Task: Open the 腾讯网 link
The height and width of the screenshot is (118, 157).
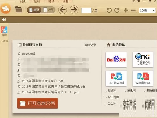Action: pyautogui.click(x=131, y=91)
